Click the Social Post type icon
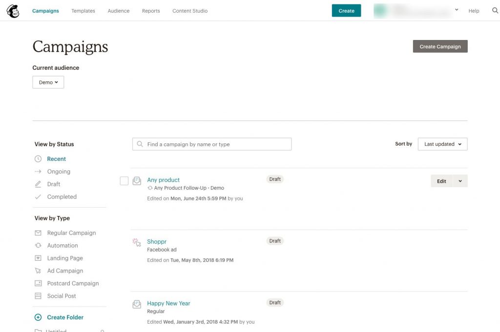500x332 pixels. (38, 296)
